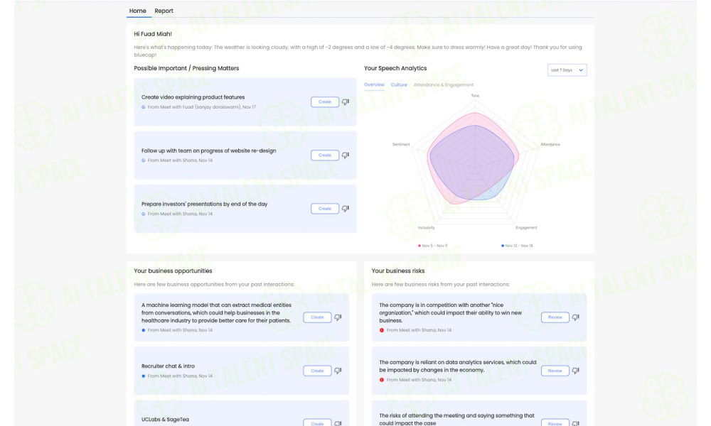This screenshot has height=426, width=711.
Task: Click the source icon on investors' presentations item
Action: point(144,214)
